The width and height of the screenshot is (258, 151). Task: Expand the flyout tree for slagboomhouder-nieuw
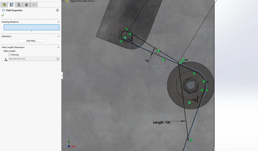(x=63, y=1)
